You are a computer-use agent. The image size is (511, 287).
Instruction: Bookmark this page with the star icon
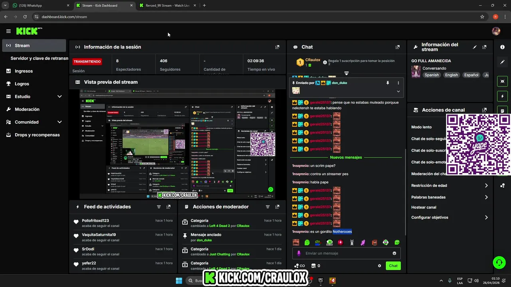[x=482, y=17]
